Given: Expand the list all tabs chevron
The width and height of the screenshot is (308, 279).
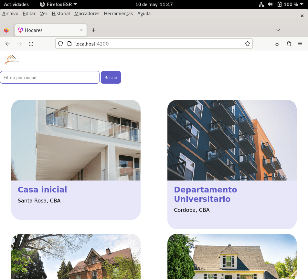Looking at the screenshot, I should (278, 30).
